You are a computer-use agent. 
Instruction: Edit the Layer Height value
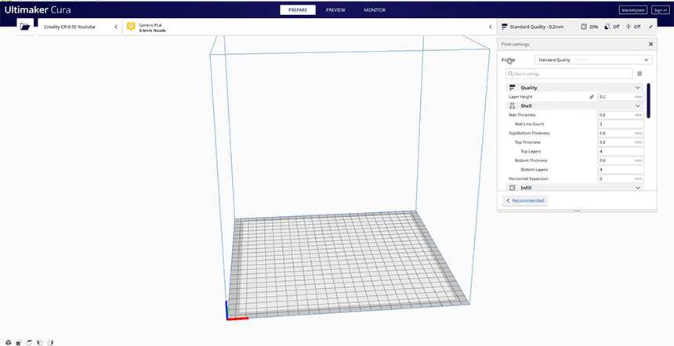pos(621,97)
